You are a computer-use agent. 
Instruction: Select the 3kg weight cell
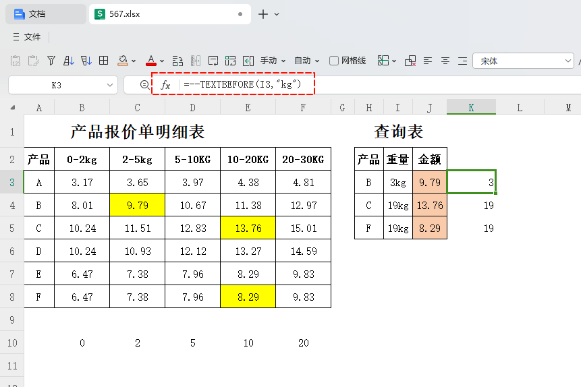click(398, 182)
